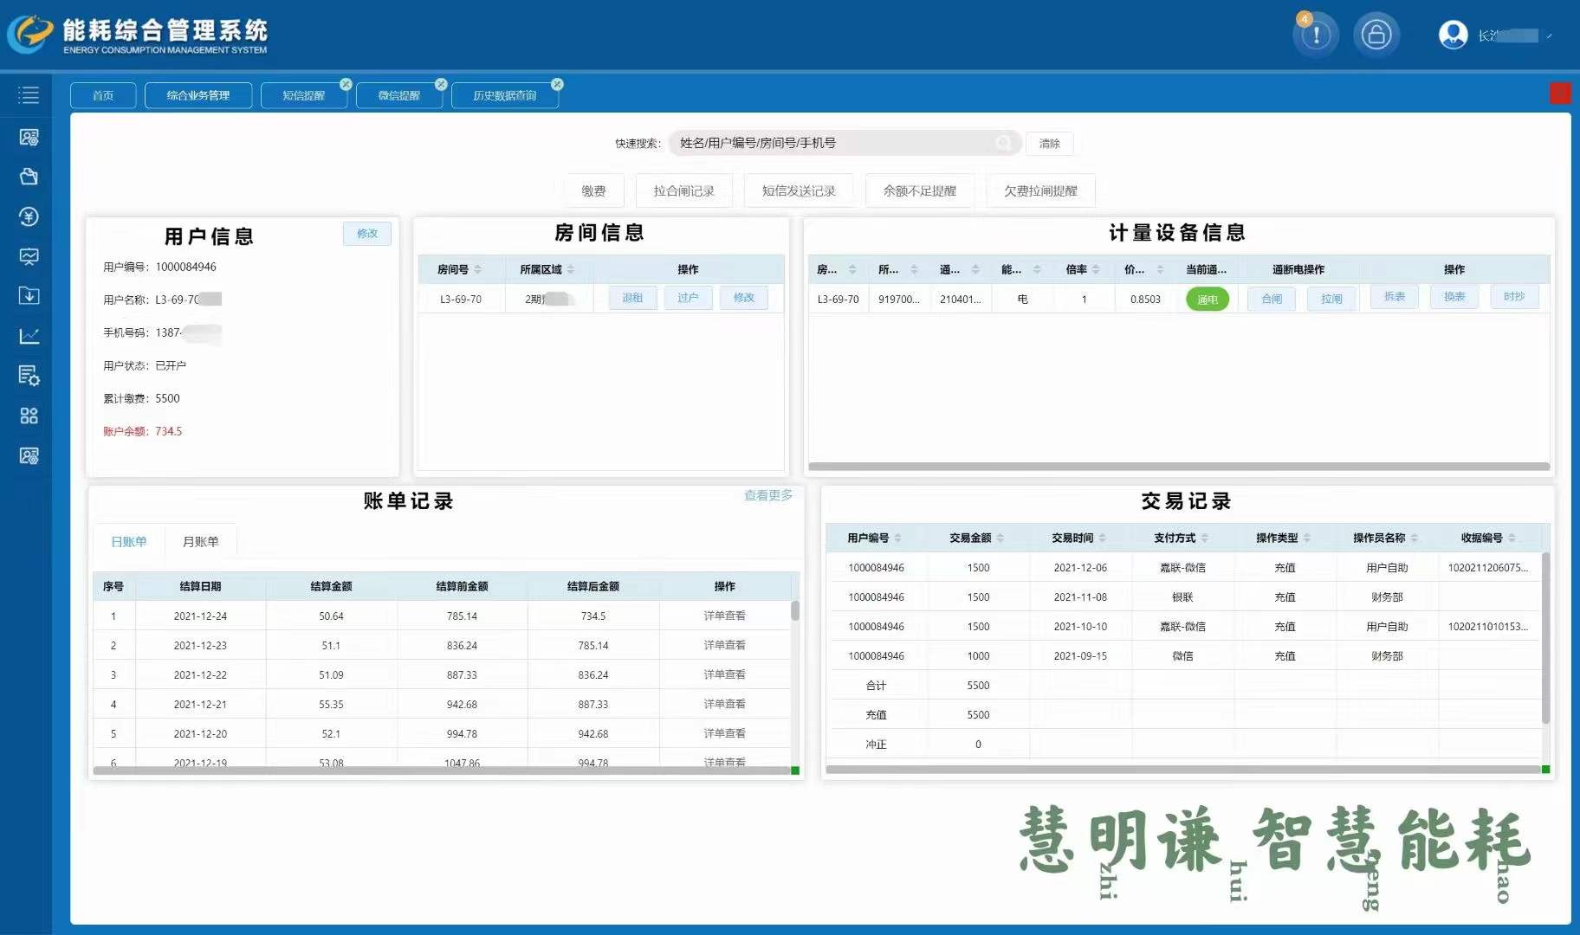Toggle sort on 倍率 column header
1580x935 pixels.
coord(1096,269)
